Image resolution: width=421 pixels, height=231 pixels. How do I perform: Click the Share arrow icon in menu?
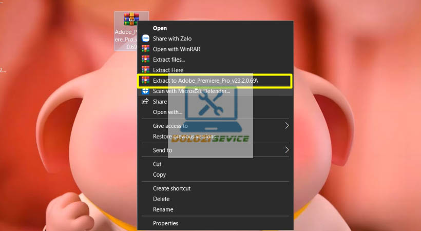tap(145, 102)
